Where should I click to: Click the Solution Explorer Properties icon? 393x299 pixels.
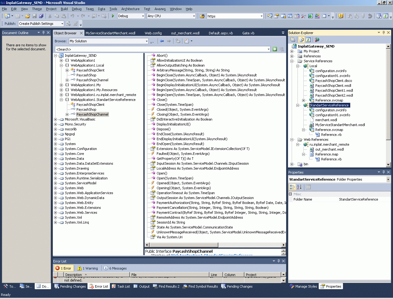point(293,40)
